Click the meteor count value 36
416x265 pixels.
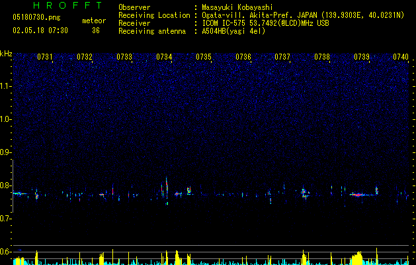point(96,30)
